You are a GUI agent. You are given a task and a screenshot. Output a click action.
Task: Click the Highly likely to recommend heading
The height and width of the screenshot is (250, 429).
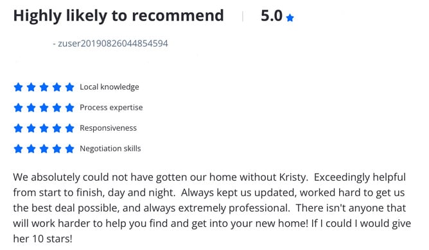[x=118, y=16]
